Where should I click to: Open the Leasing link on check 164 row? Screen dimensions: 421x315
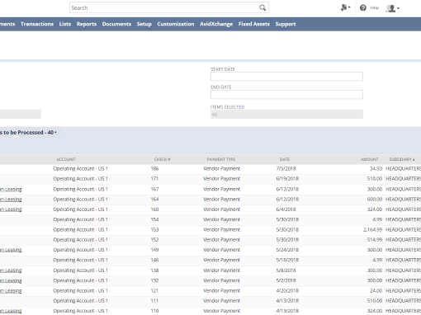pos(11,200)
